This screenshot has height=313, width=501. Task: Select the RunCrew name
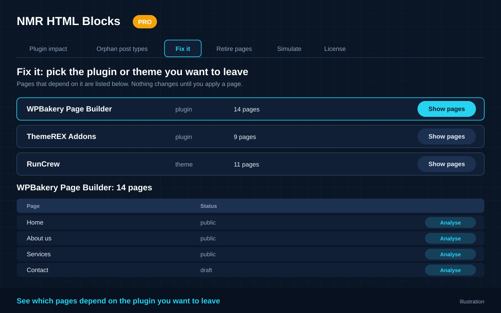pyautogui.click(x=43, y=164)
